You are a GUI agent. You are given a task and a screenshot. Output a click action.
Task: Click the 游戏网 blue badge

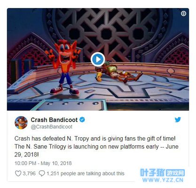175,173
